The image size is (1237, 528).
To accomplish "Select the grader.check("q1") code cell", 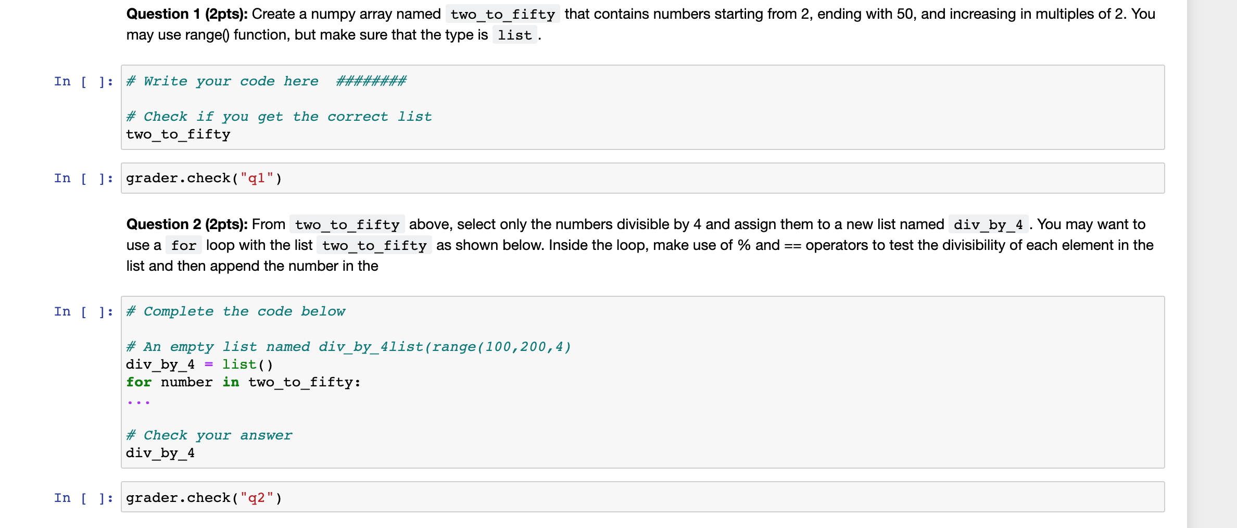I will click(x=642, y=178).
